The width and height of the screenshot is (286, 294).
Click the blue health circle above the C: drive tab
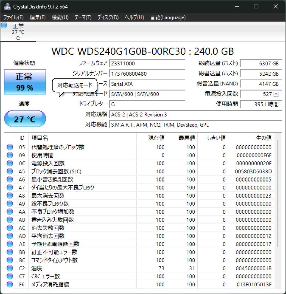click(4, 25)
